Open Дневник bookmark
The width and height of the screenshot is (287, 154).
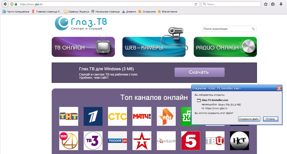pyautogui.click(x=129, y=12)
